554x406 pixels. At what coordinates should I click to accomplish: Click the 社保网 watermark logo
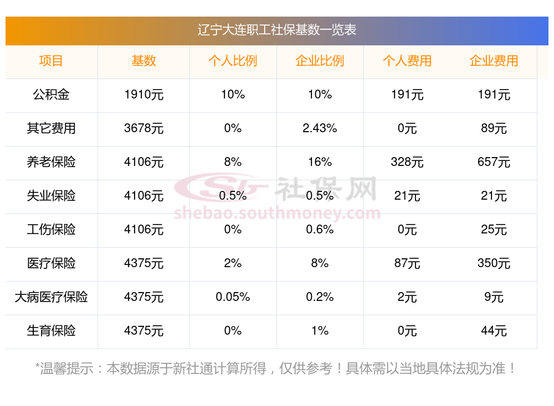pyautogui.click(x=277, y=188)
